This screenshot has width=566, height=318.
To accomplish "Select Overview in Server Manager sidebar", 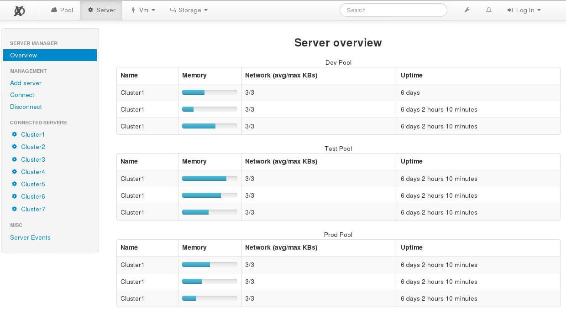I will (50, 55).
